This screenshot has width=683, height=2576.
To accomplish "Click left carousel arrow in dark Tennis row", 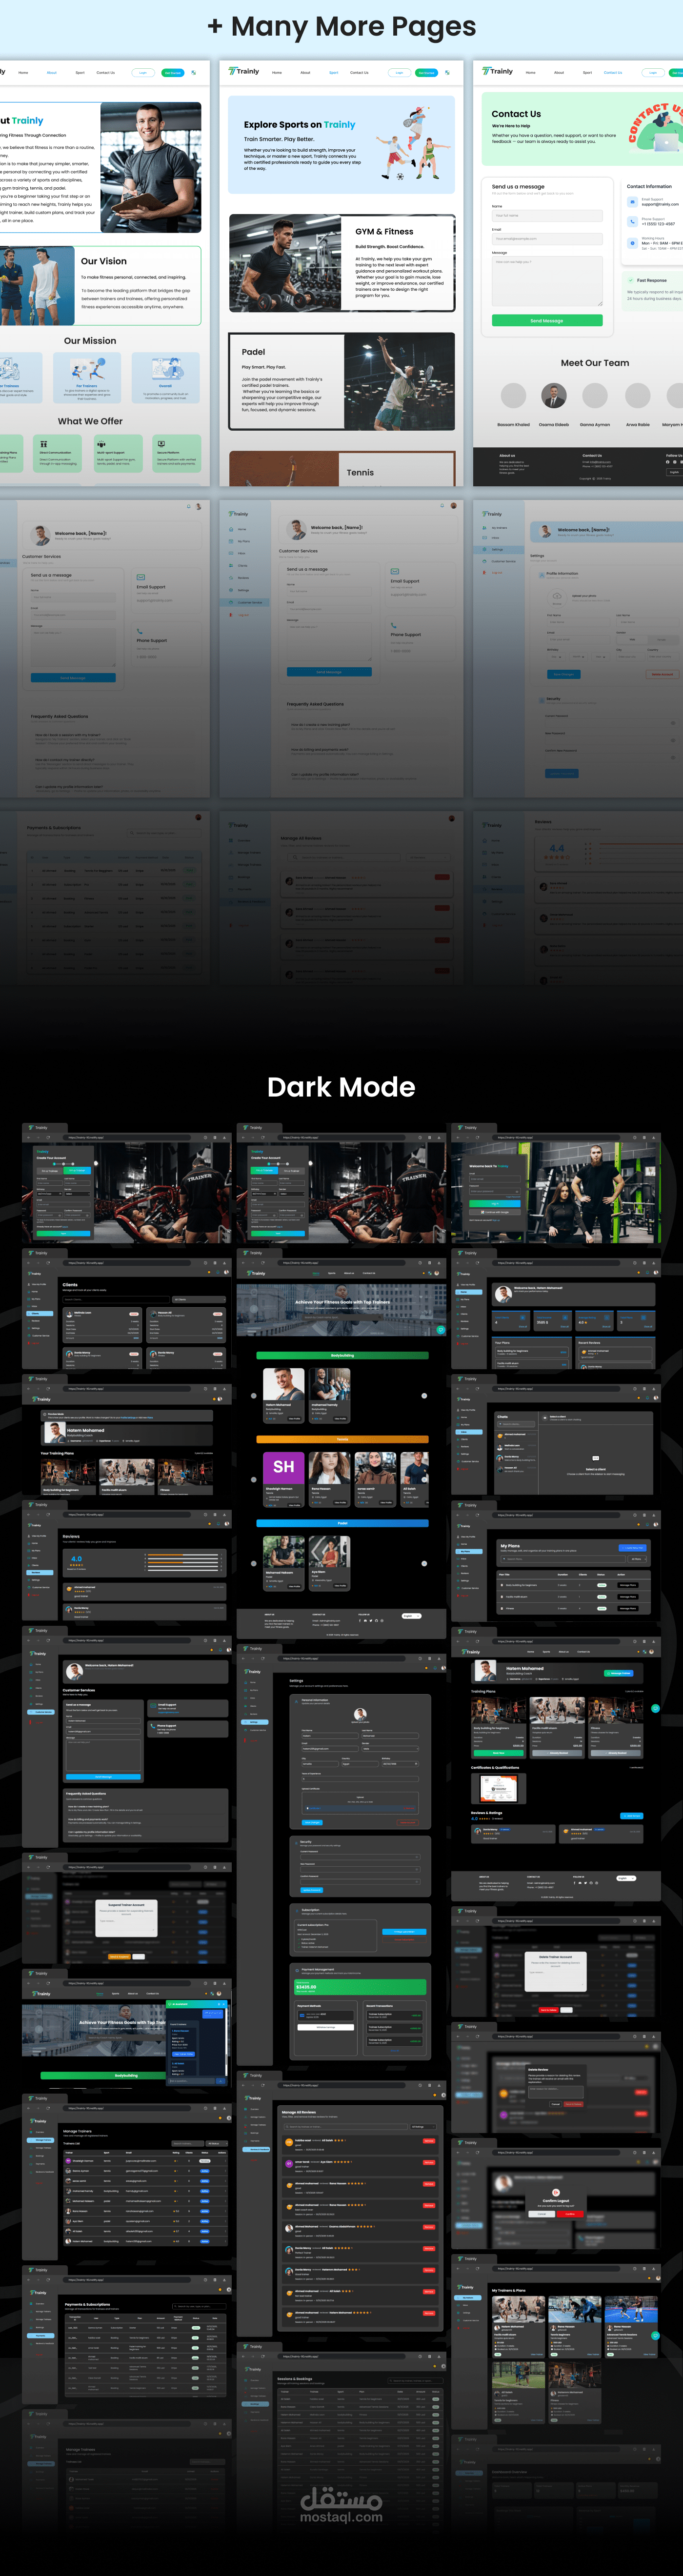I will tap(253, 1479).
